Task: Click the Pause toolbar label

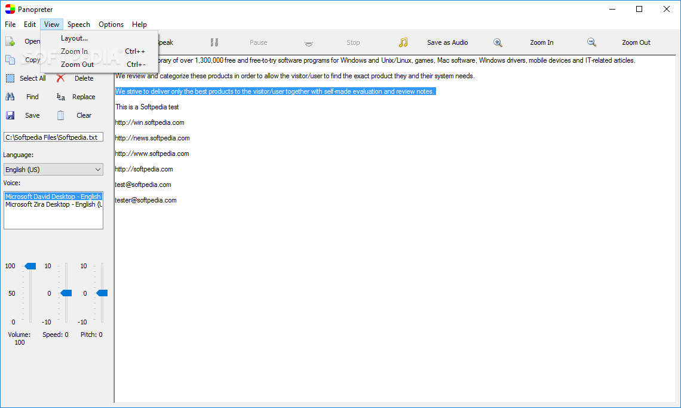Action: point(259,42)
